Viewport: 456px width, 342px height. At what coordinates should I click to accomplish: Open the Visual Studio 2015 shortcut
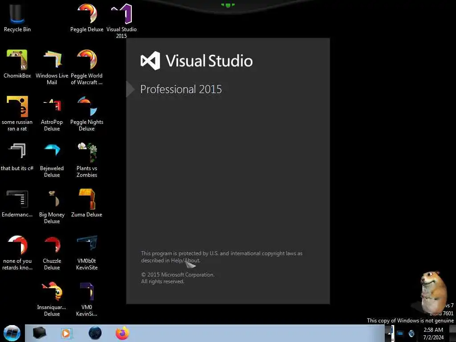pos(122,20)
